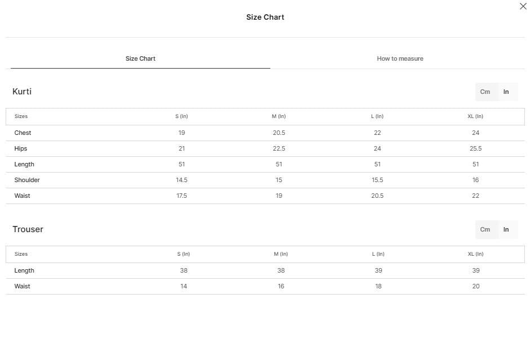
Task: Click the S (In) header in Kurti table
Action: [x=181, y=116]
